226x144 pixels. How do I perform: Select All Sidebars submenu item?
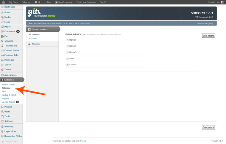(34, 35)
